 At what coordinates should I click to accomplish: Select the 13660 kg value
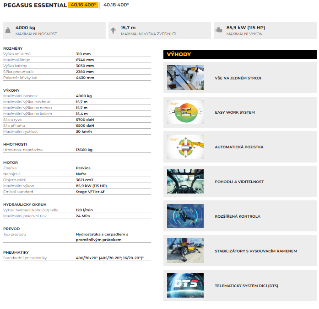pos(84,150)
